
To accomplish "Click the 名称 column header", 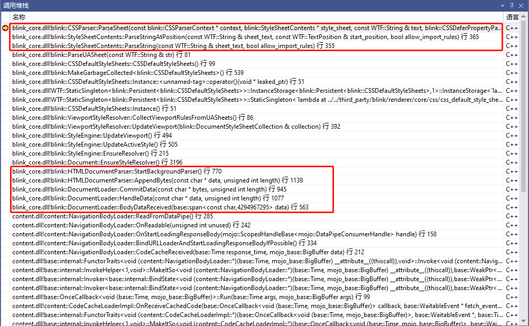I will click(18, 17).
